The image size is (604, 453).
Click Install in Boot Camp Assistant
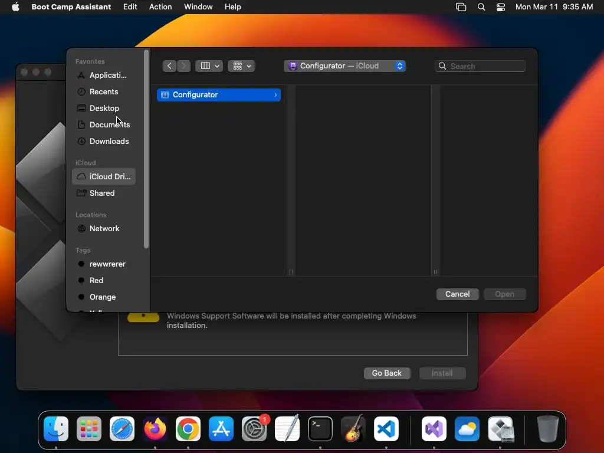coord(442,373)
